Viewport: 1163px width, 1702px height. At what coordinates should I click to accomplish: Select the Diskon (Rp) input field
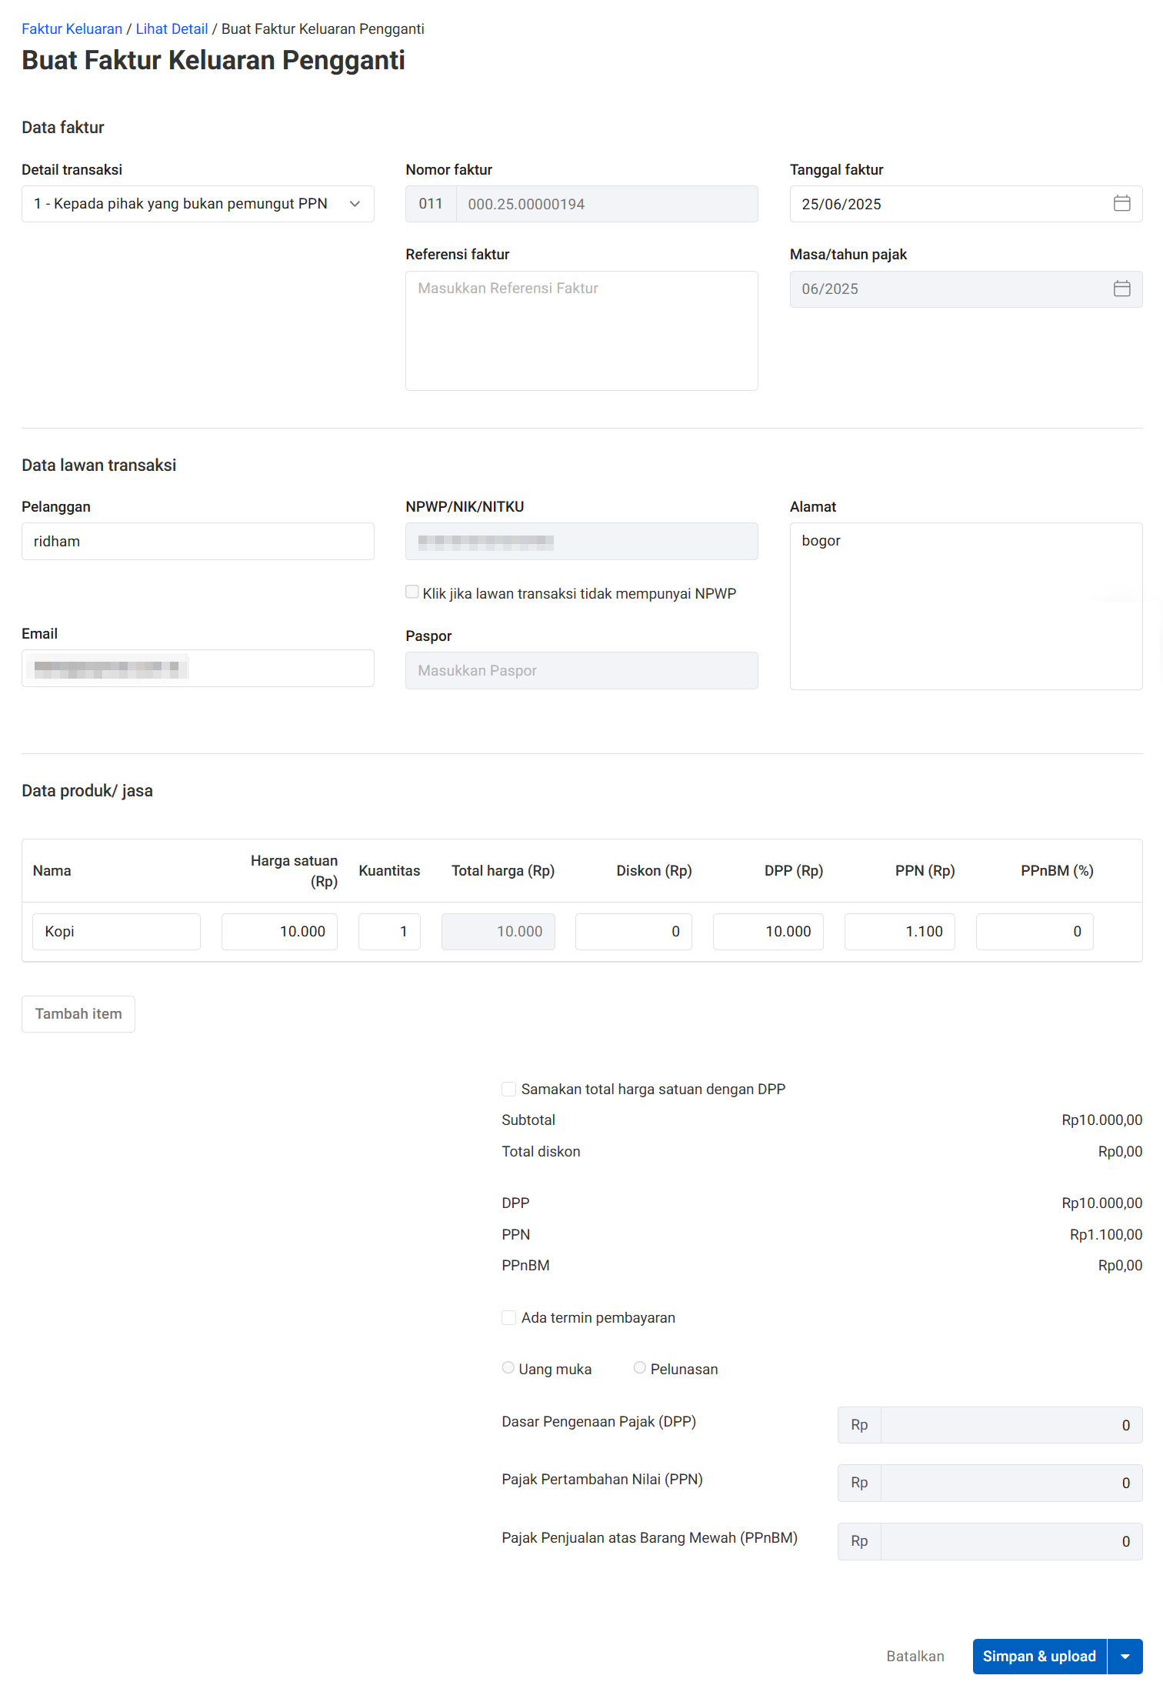[633, 932]
